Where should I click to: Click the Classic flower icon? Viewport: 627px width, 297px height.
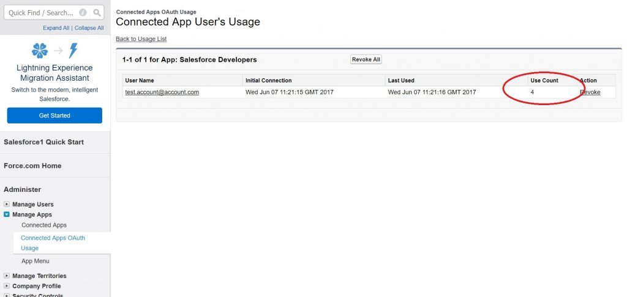coord(40,50)
